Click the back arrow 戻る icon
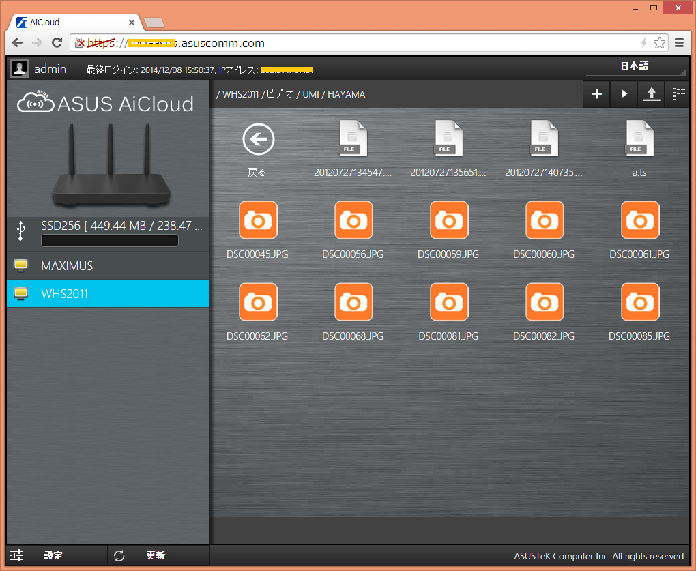 [x=259, y=139]
